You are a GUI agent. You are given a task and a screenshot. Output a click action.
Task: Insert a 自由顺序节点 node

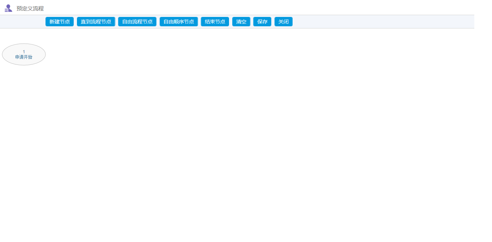pyautogui.click(x=178, y=22)
